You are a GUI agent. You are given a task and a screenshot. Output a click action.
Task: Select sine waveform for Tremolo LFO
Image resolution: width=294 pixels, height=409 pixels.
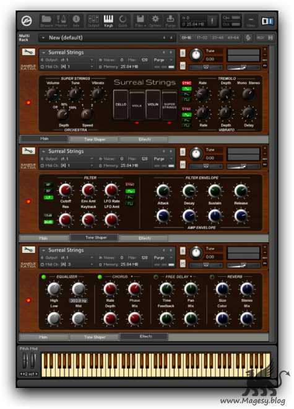coord(187,89)
